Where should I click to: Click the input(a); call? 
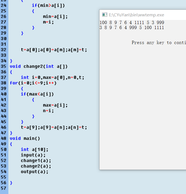pos(33,155)
